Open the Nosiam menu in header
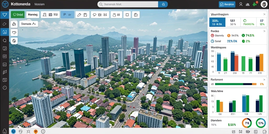269x134 pixels. (39, 4)
